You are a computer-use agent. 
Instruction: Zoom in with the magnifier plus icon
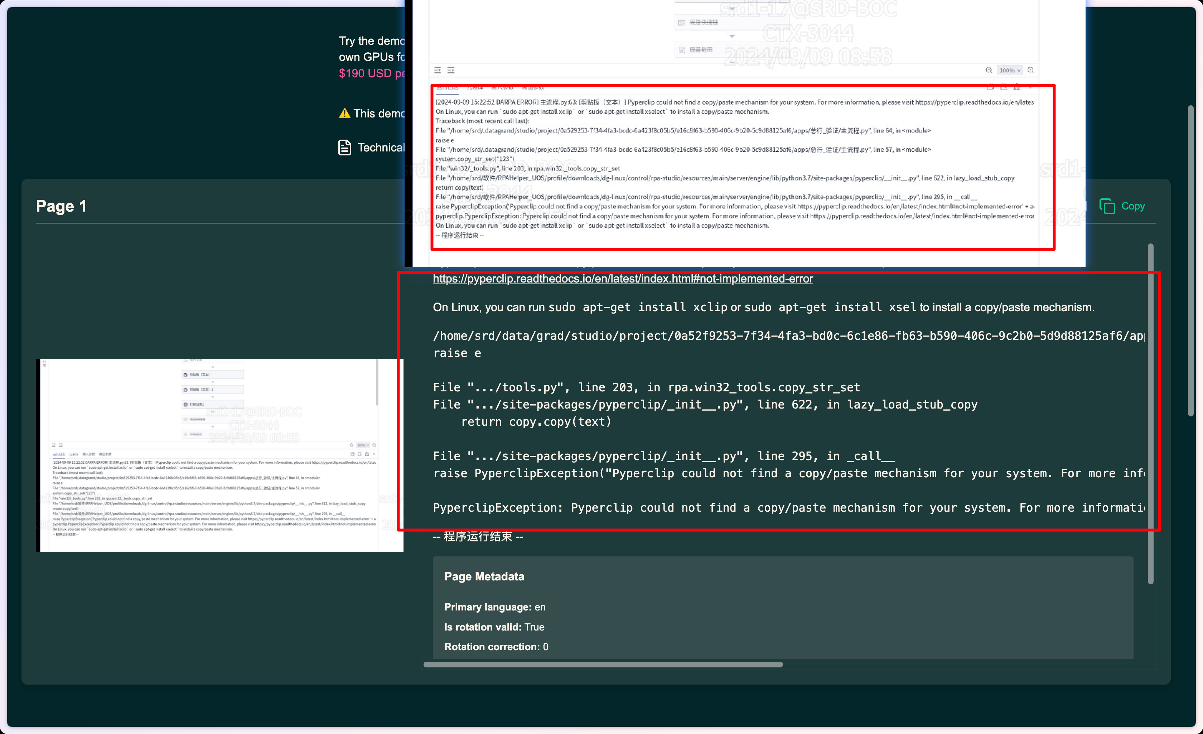coord(1031,70)
